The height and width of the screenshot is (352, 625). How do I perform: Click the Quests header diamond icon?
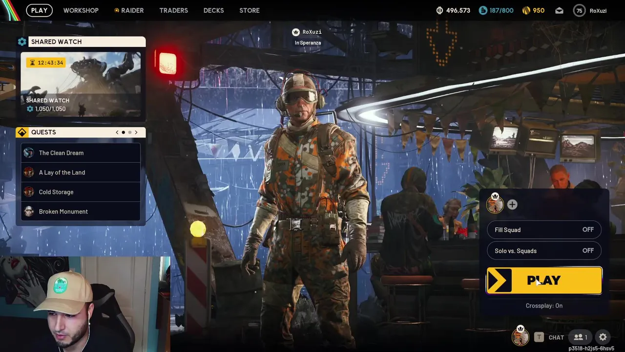tap(22, 132)
